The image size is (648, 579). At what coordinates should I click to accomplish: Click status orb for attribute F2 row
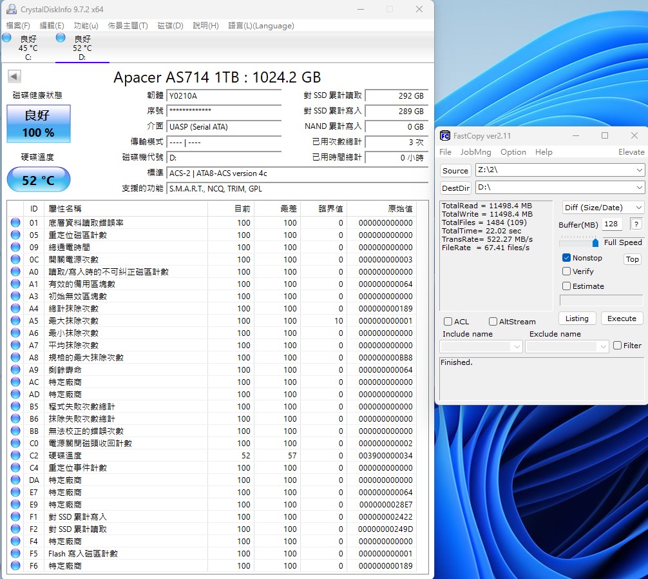coord(15,529)
